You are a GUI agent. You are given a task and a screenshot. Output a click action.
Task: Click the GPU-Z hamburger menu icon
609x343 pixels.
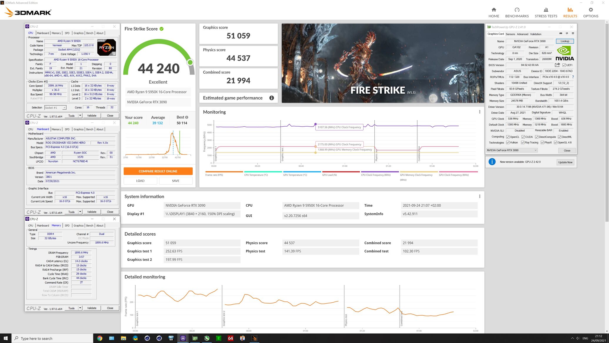coord(573,33)
